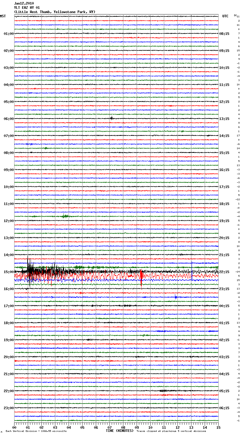The width and height of the screenshot is (241, 435).
Task: Click the 16:15 UTC time label
Action: click(x=224, y=170)
